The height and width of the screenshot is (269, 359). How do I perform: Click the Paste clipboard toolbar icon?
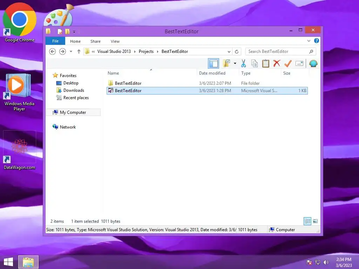tap(266, 63)
